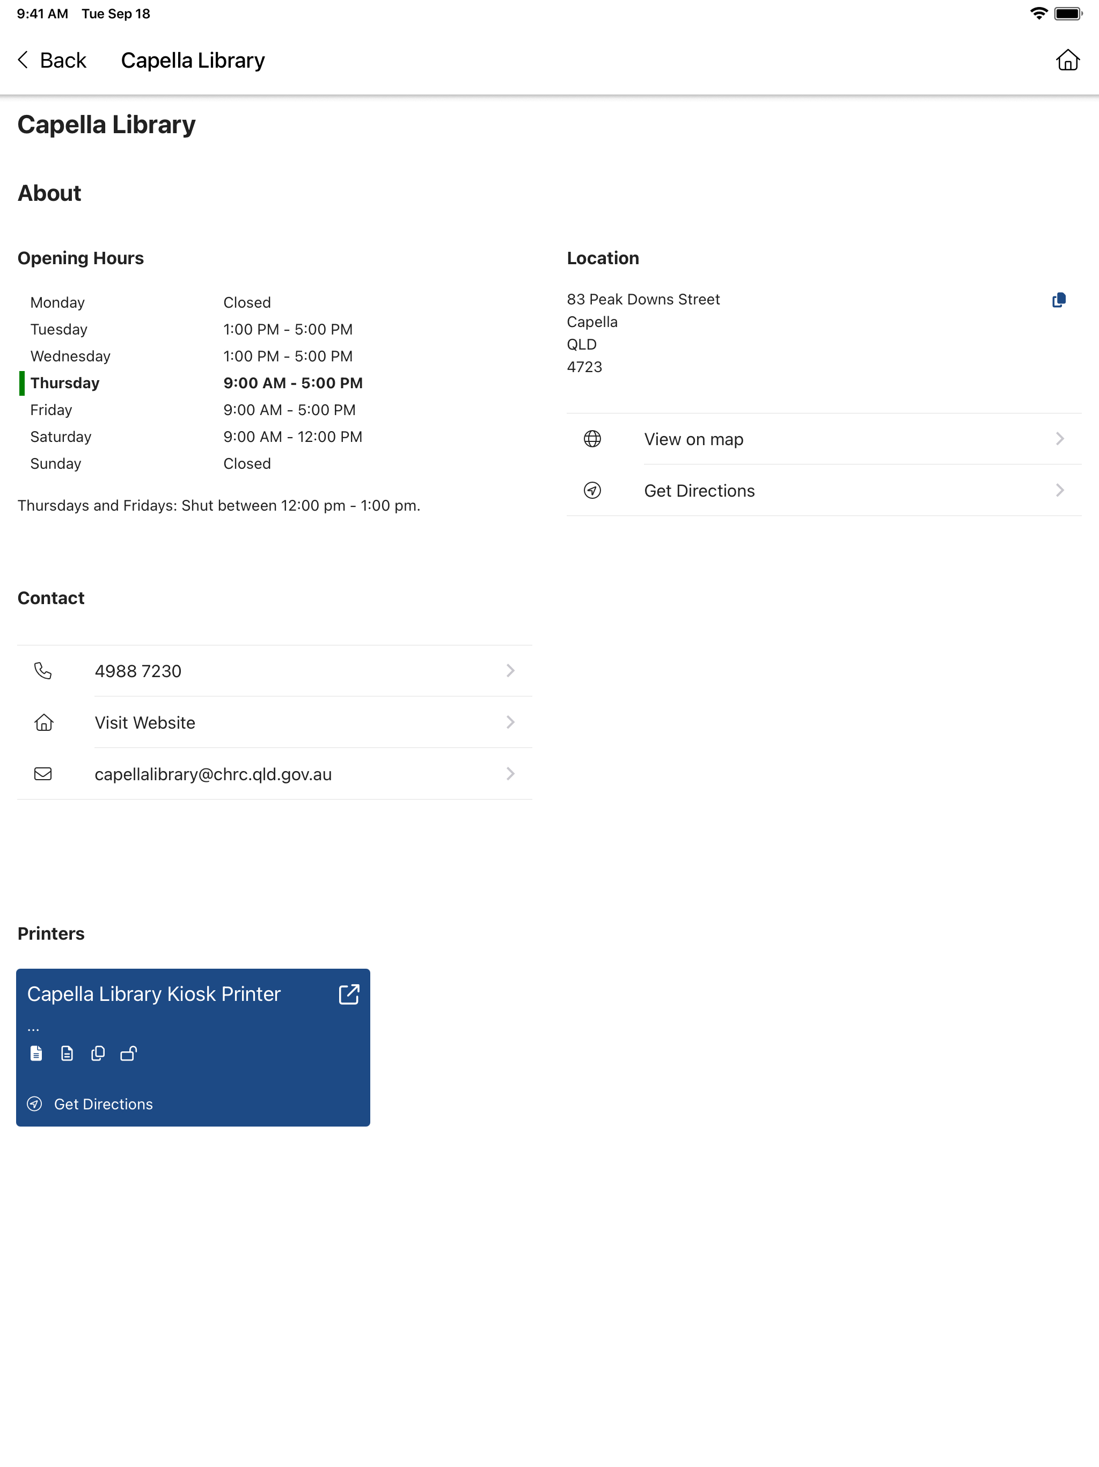Click the external link icon on printer card
This screenshot has height=1467, width=1099.
pyautogui.click(x=349, y=994)
